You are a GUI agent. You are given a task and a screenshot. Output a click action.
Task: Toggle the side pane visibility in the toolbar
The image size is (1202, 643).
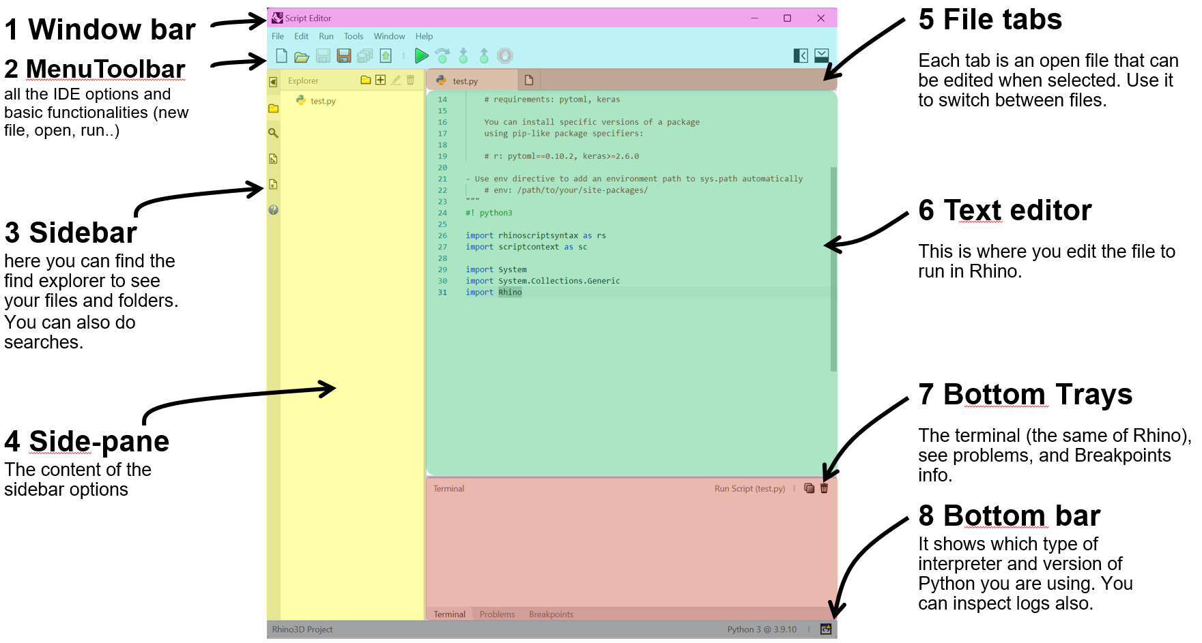801,56
